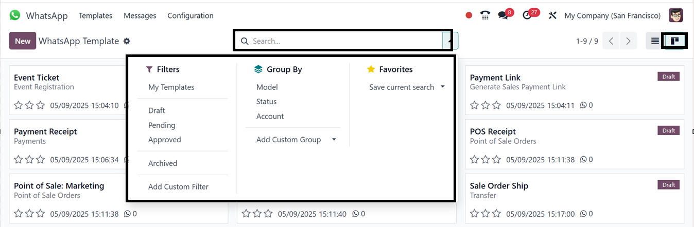This screenshot has height=227, width=694.
Task: Open activities clock icon with 27 badge
Action: click(526, 15)
